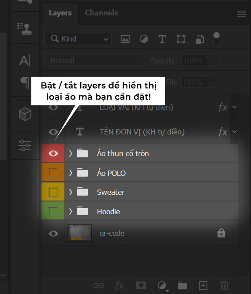Viewport: 251px width, 294px height.
Task: Click the delete layer trash icon
Action: tap(224, 285)
